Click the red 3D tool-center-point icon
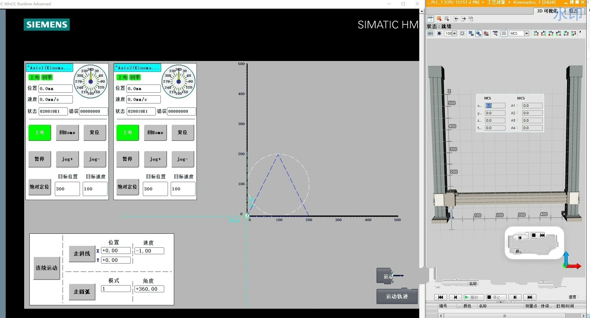This screenshot has height=318, width=590. pos(486,33)
